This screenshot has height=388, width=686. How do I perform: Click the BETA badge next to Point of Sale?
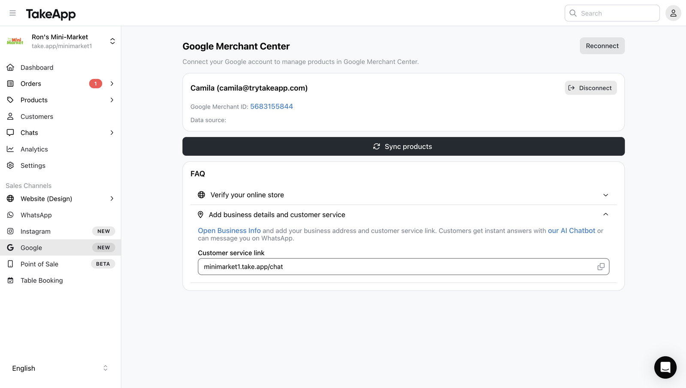[103, 264]
